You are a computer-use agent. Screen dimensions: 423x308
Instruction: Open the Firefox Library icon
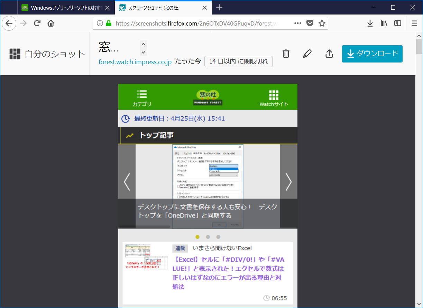pyautogui.click(x=384, y=23)
